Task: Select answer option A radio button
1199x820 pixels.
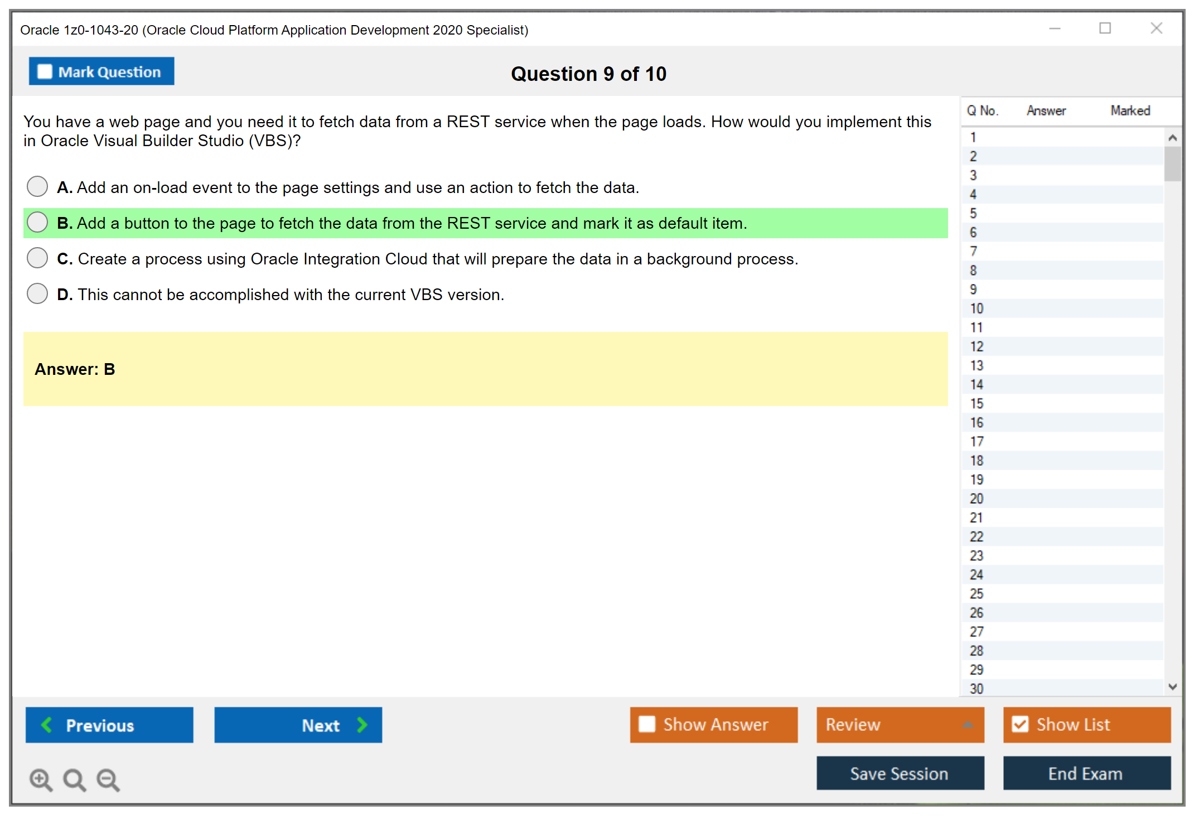Action: coord(37,186)
